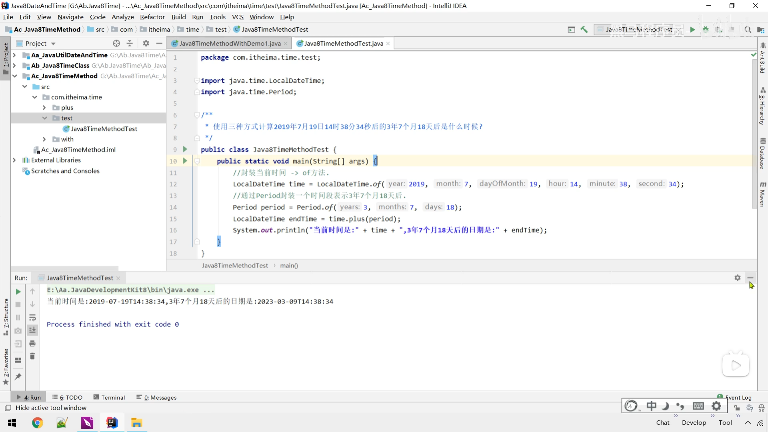The image size is (768, 432).
Task: Open Run panel settings gear
Action: click(737, 278)
